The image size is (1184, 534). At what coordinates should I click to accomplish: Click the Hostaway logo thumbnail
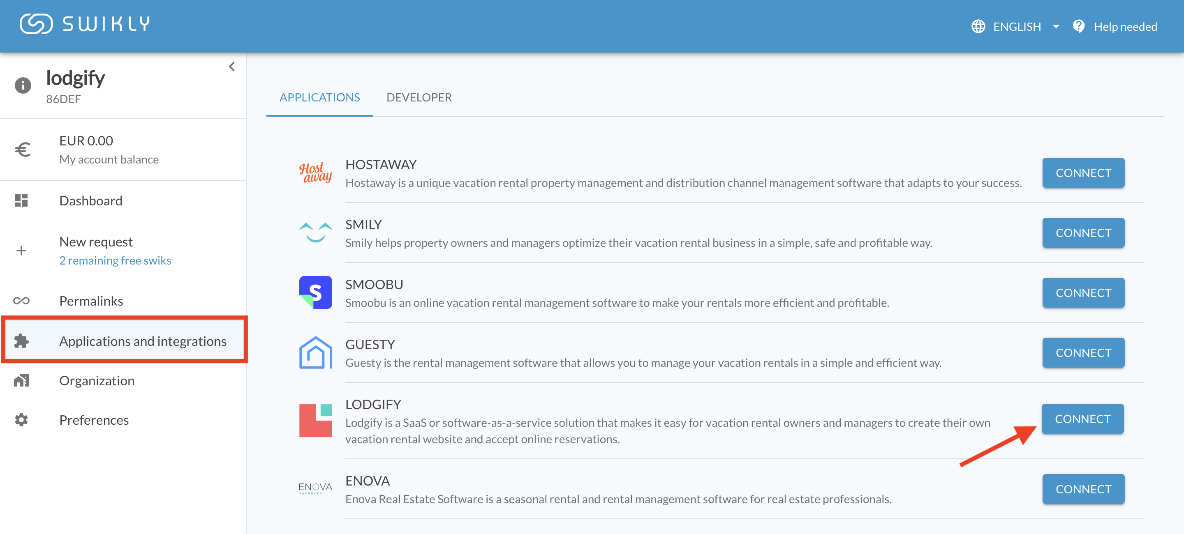pos(315,173)
